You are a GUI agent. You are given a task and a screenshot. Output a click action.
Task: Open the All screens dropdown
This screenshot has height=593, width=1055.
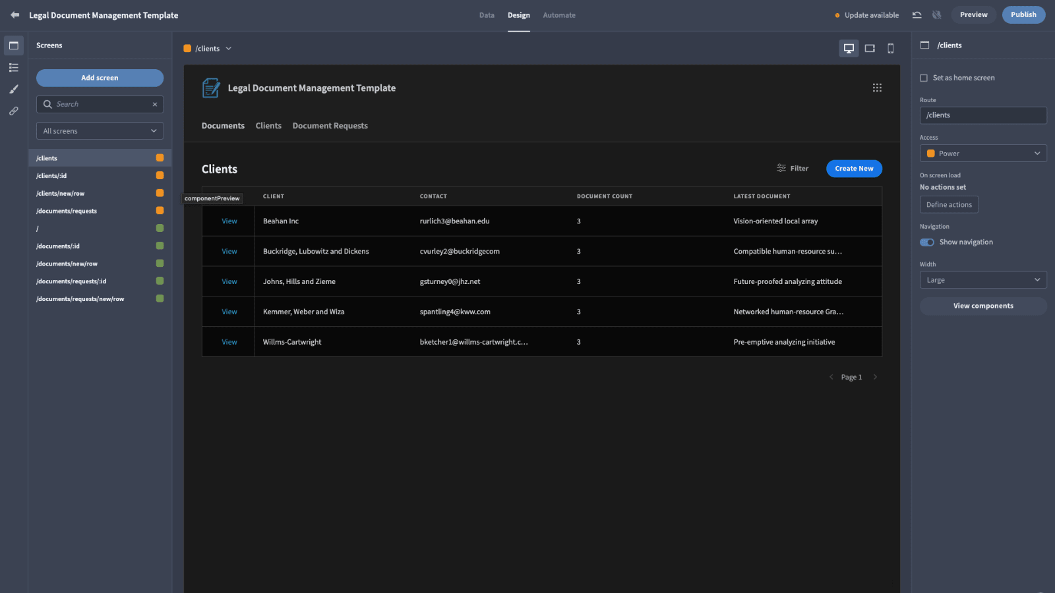(100, 130)
